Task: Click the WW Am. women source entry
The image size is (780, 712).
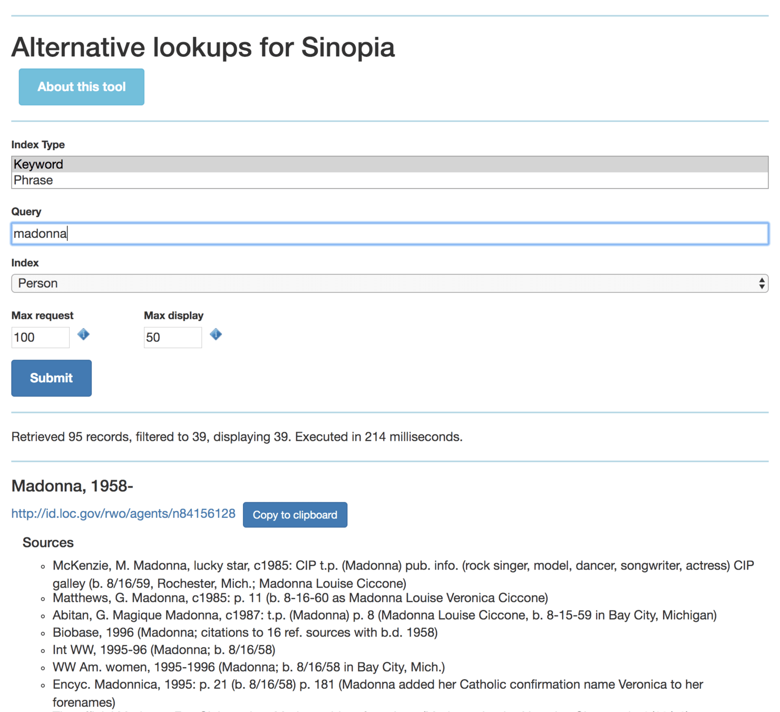Action: coord(249,667)
